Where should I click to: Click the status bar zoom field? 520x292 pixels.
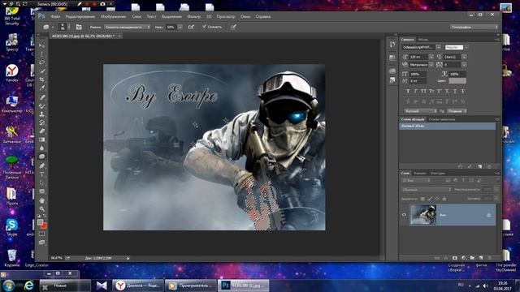click(56, 258)
